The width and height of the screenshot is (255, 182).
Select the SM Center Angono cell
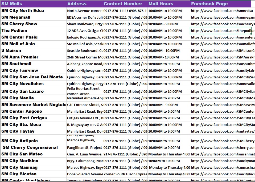click(x=33, y=112)
